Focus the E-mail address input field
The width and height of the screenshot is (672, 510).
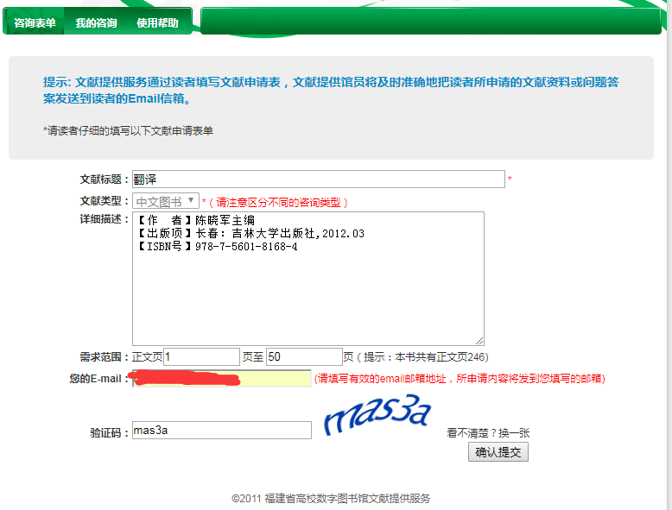tap(221, 379)
